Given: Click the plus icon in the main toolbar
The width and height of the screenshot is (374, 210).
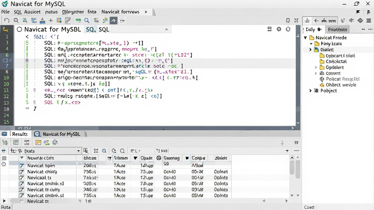Looking at the screenshot, I should pyautogui.click(x=50, y=21).
